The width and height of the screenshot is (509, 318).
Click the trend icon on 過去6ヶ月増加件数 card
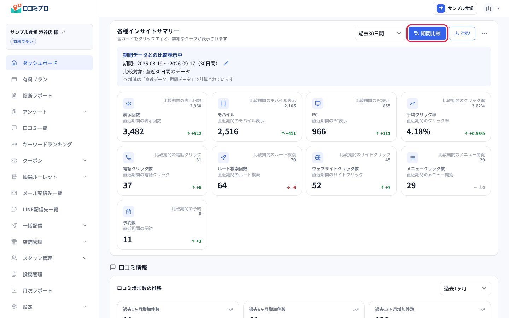[x=356, y=310]
